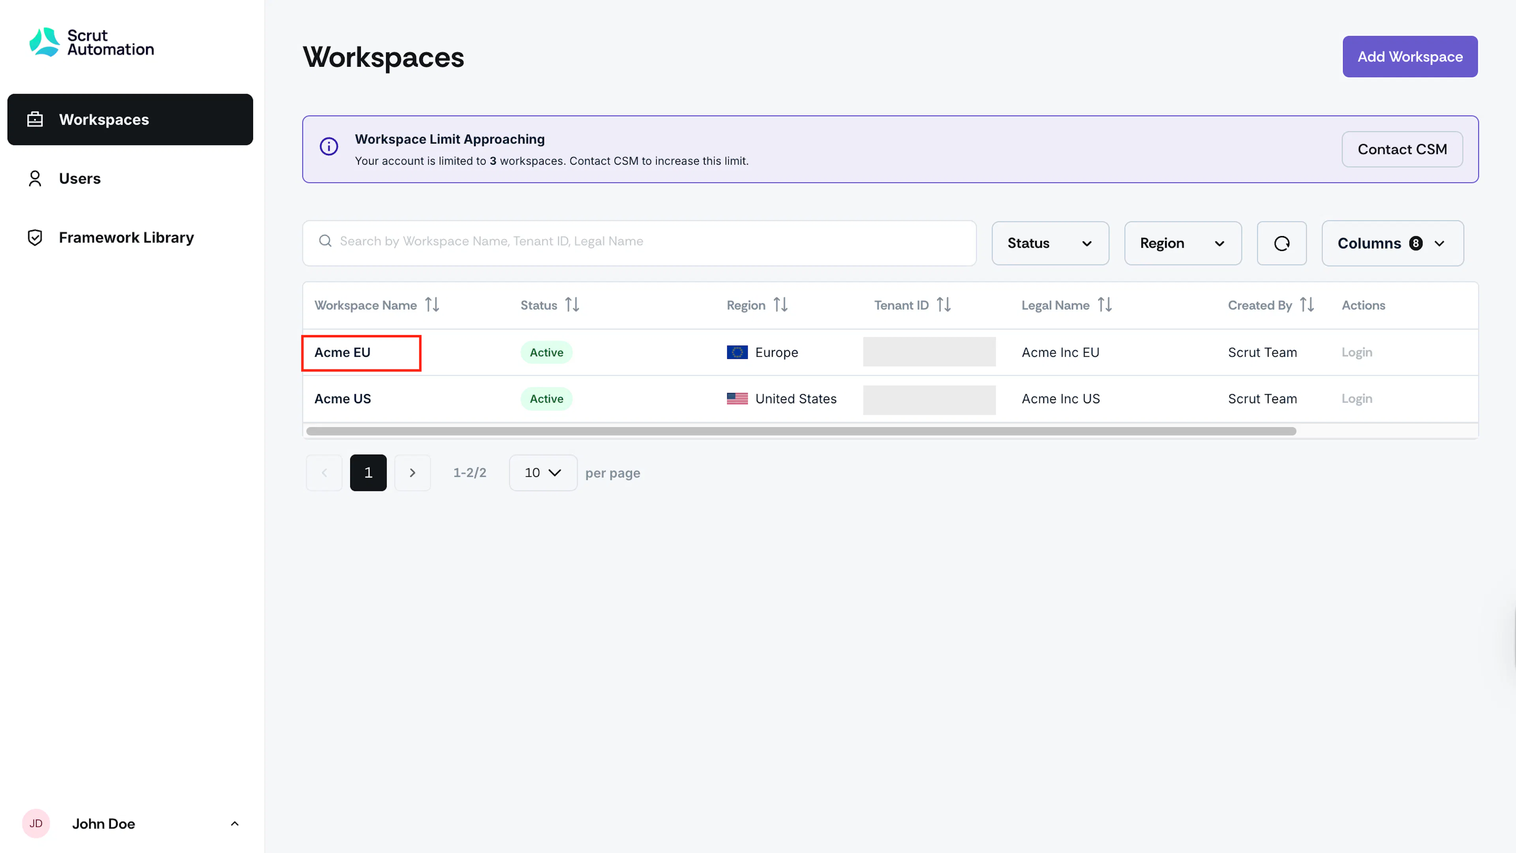
Task: Open the Status filter dropdown
Action: [x=1050, y=243]
